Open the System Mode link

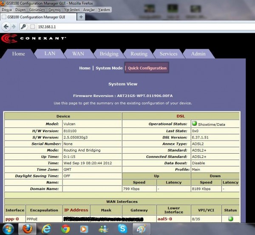tap(109, 68)
